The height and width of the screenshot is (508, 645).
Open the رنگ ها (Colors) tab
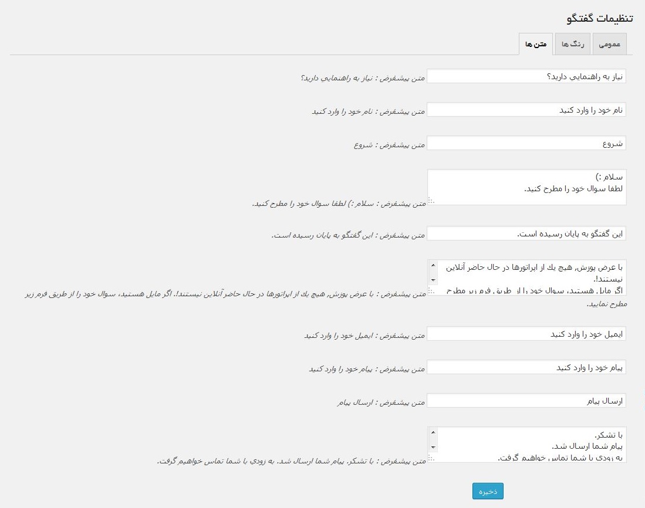click(572, 45)
